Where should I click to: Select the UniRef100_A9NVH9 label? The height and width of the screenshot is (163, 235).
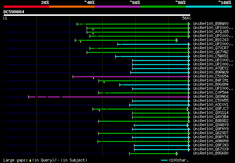coord(211,141)
